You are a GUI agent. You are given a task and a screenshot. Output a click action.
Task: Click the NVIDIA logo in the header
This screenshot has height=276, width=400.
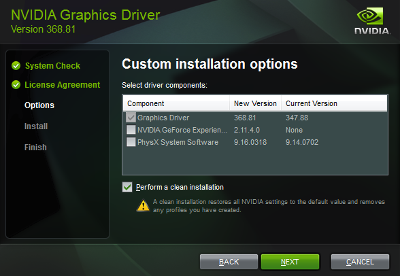tap(372, 20)
